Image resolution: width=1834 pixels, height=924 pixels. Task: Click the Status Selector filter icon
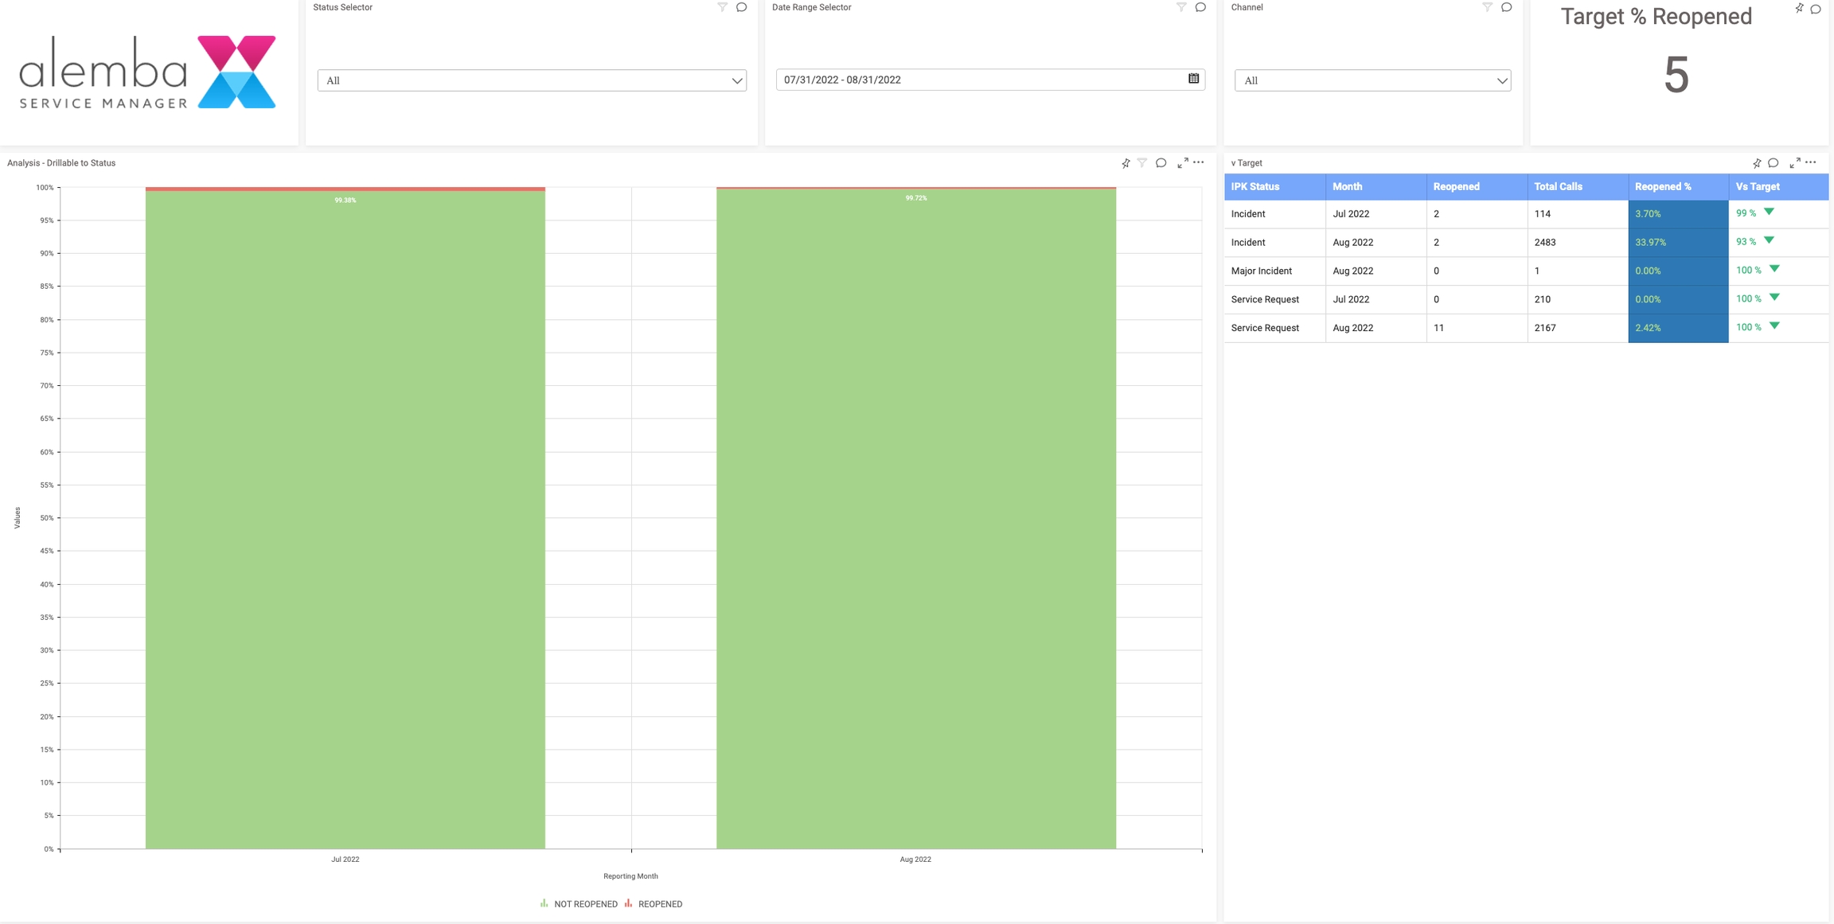tap(722, 7)
